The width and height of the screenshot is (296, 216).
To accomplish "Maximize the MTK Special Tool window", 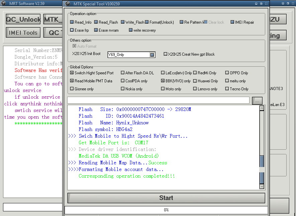I will coord(261,4).
